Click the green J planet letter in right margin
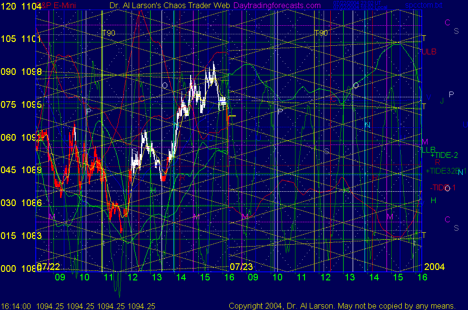This screenshot has height=310, width=468. 442,101
